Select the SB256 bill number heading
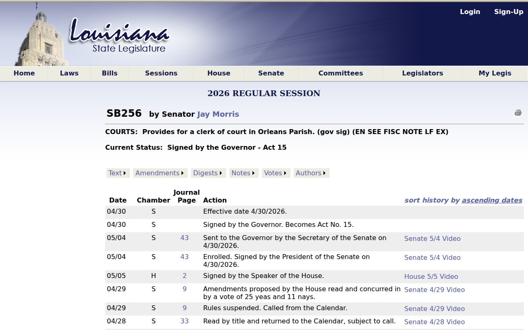Screen dimensions: 528x330 click(124, 113)
